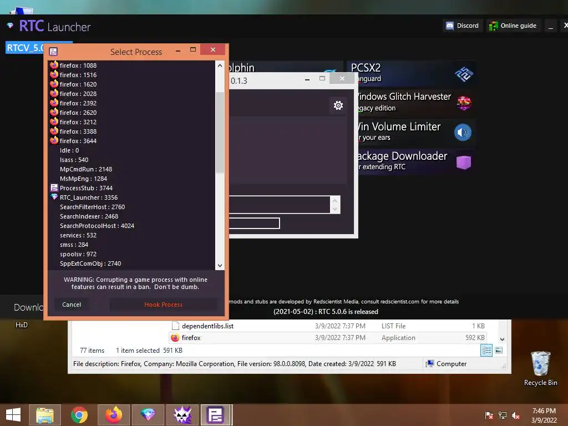Open Win Volume Limiter
Screen dimensions: 568x426
(x=415, y=132)
